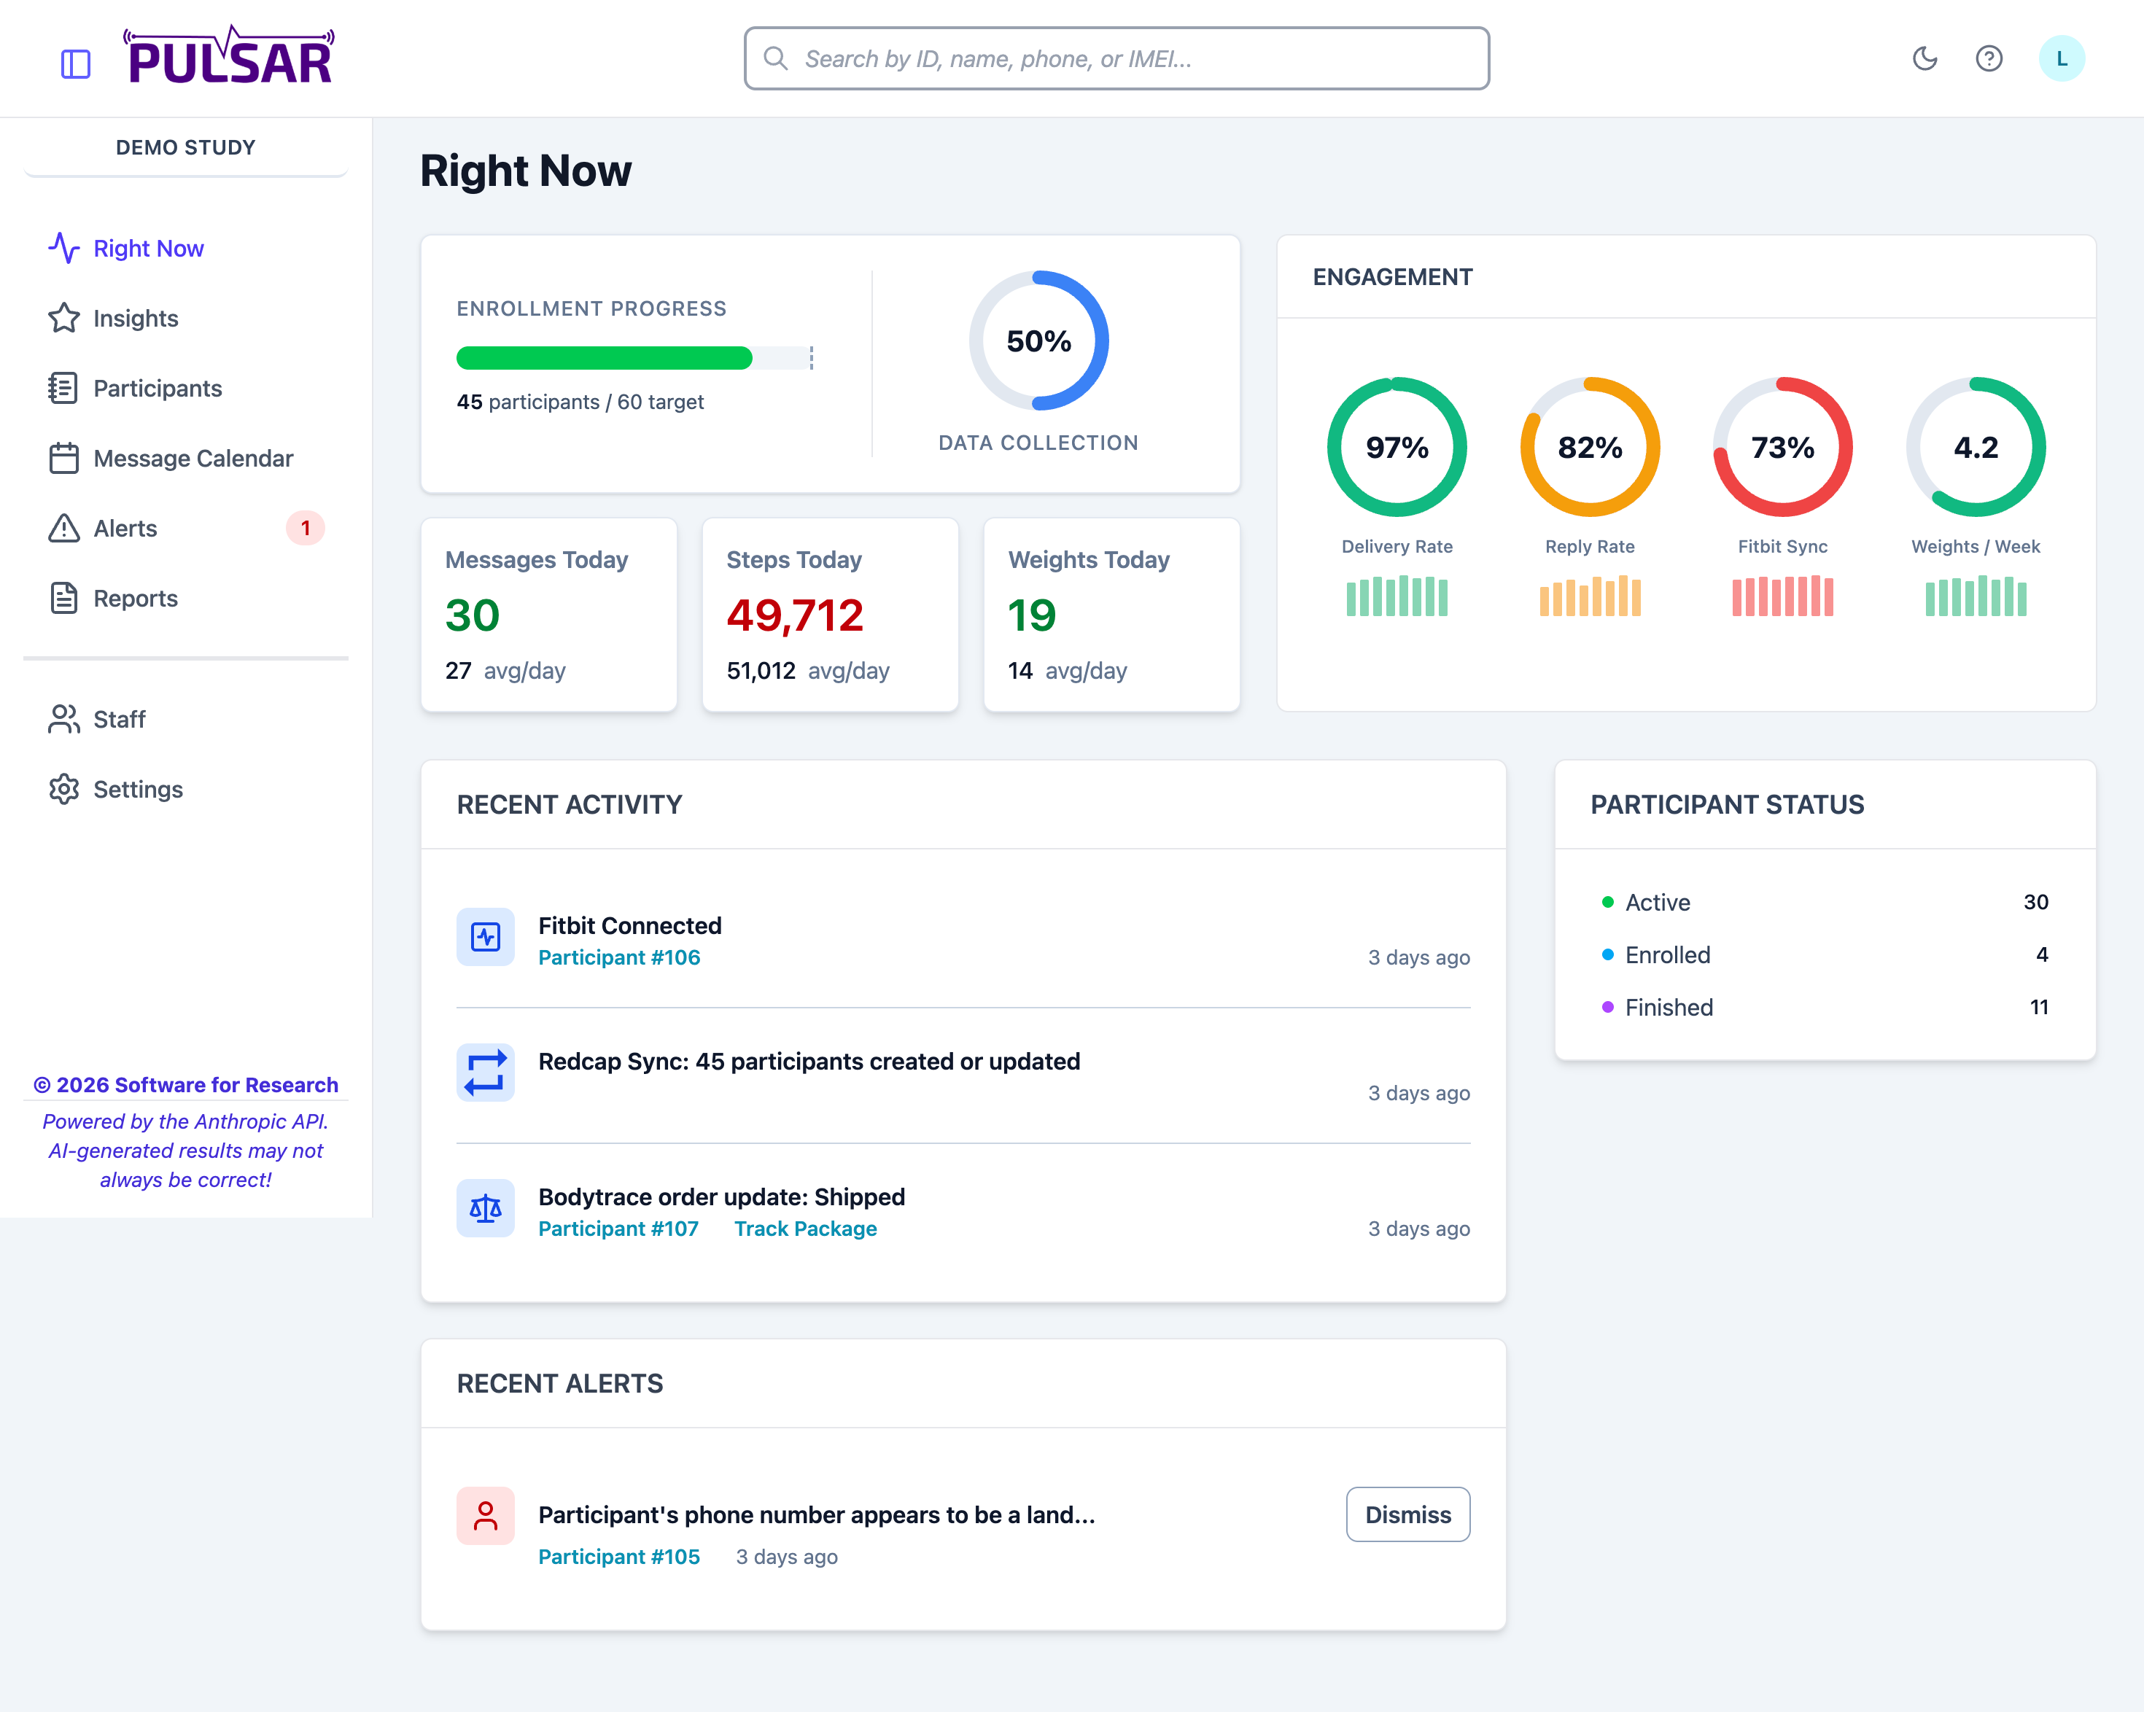2144x1712 pixels.
Task: Click the Alerts warning triangle icon
Action: [x=65, y=528]
